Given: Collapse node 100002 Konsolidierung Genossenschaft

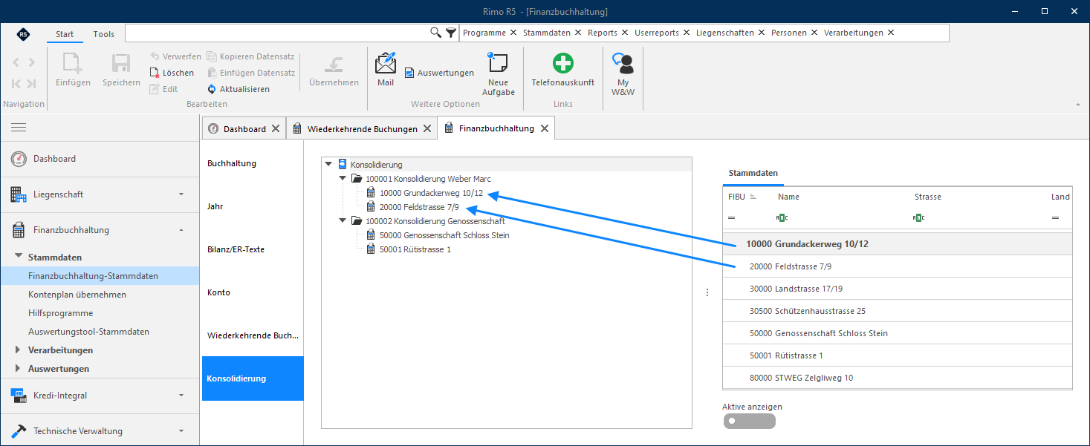Looking at the screenshot, I should [x=343, y=220].
